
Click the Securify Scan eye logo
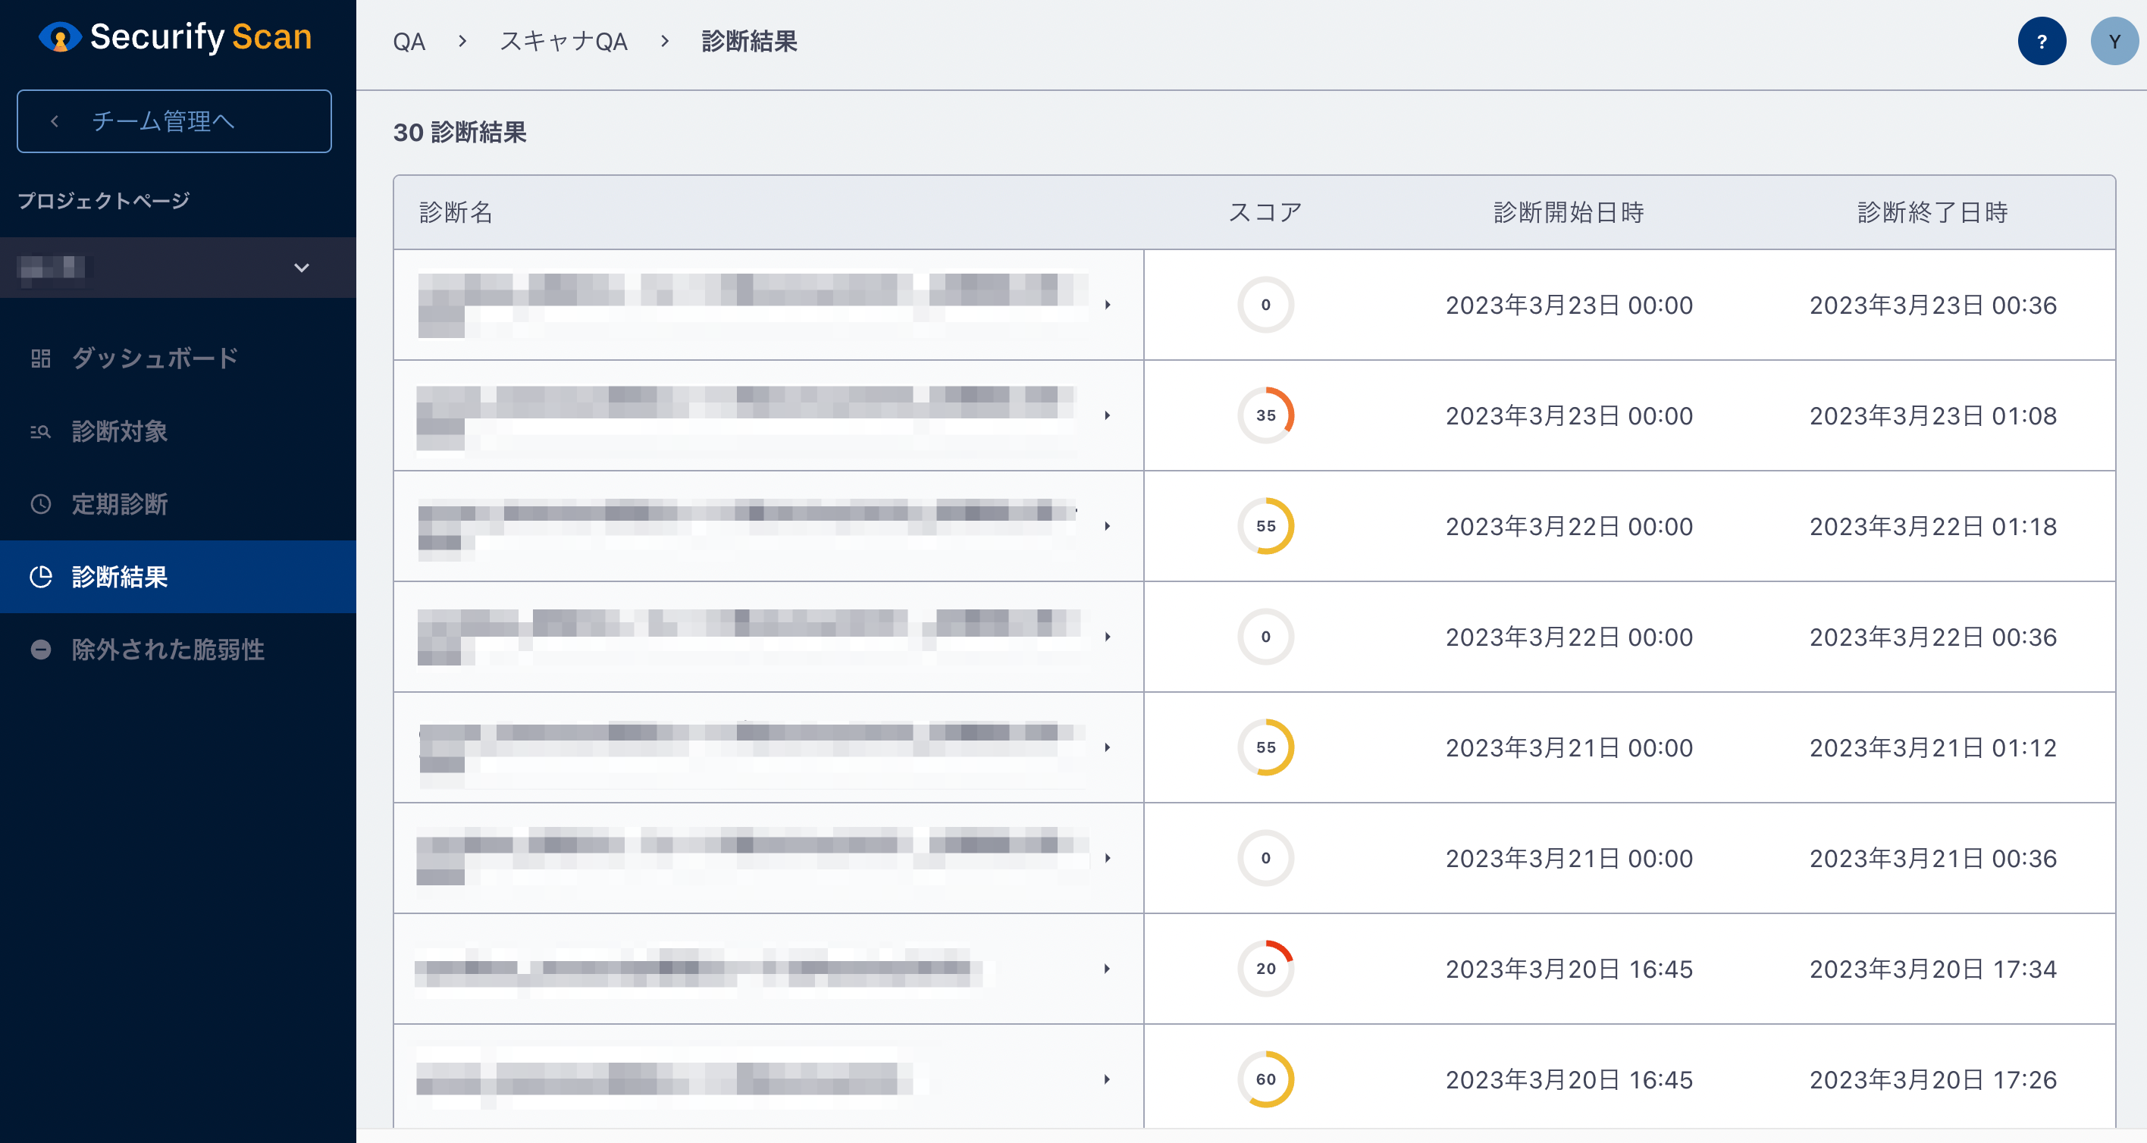pos(60,37)
